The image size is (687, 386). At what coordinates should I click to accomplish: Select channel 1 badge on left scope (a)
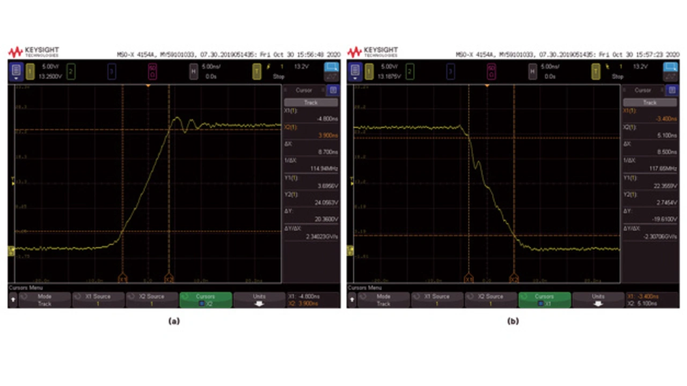pos(30,71)
